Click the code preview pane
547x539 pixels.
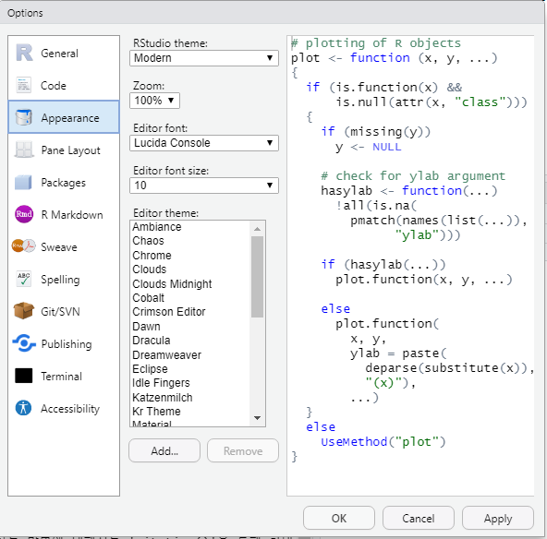pyautogui.click(x=410, y=266)
